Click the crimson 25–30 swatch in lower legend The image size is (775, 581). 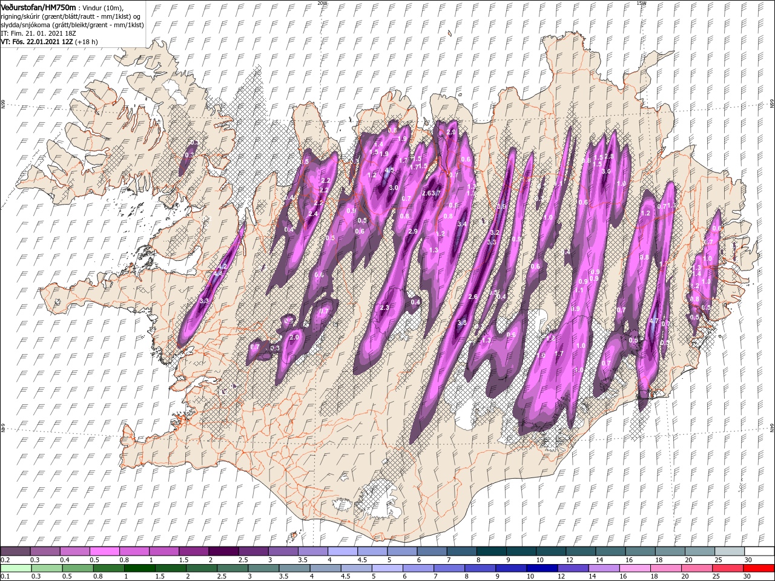point(728,568)
